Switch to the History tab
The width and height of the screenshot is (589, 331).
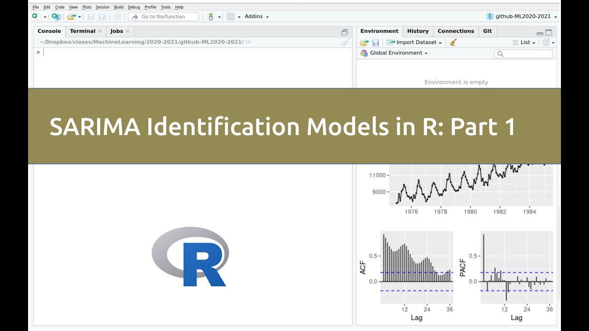point(418,31)
